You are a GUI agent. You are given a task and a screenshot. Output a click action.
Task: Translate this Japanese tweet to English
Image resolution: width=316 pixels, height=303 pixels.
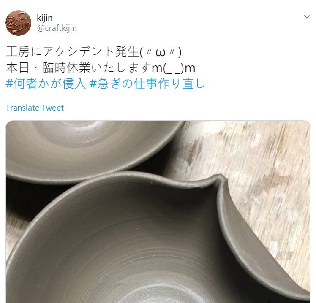pyautogui.click(x=35, y=108)
